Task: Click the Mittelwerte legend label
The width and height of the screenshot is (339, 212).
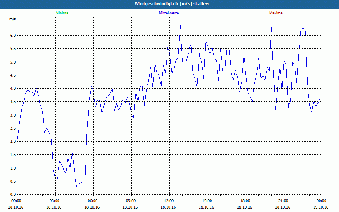Action: click(x=169, y=13)
